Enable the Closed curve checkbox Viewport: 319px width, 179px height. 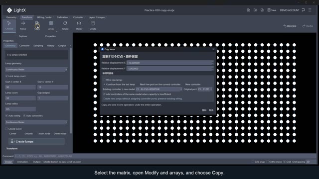6,129
